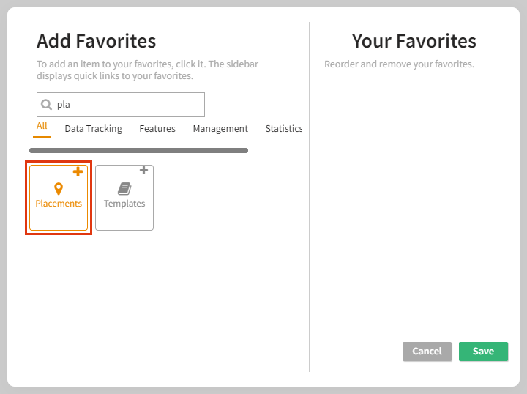The image size is (527, 394).
Task: Click the Placements map pin icon
Action: tap(59, 189)
